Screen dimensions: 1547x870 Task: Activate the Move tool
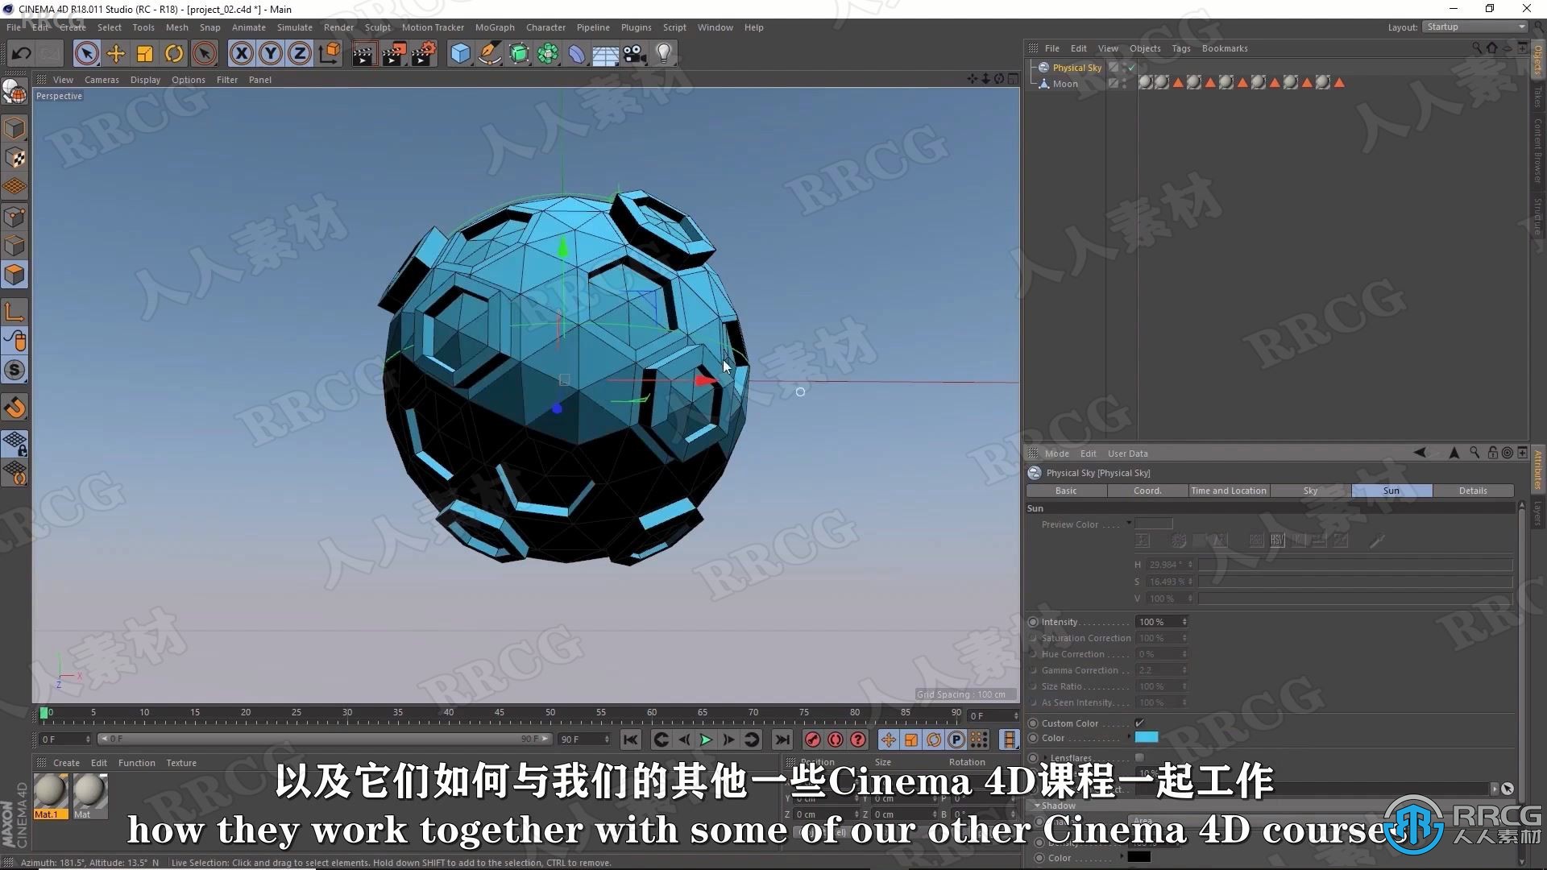[x=115, y=54]
